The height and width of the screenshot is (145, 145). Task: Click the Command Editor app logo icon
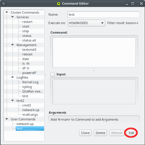click(59, 4)
